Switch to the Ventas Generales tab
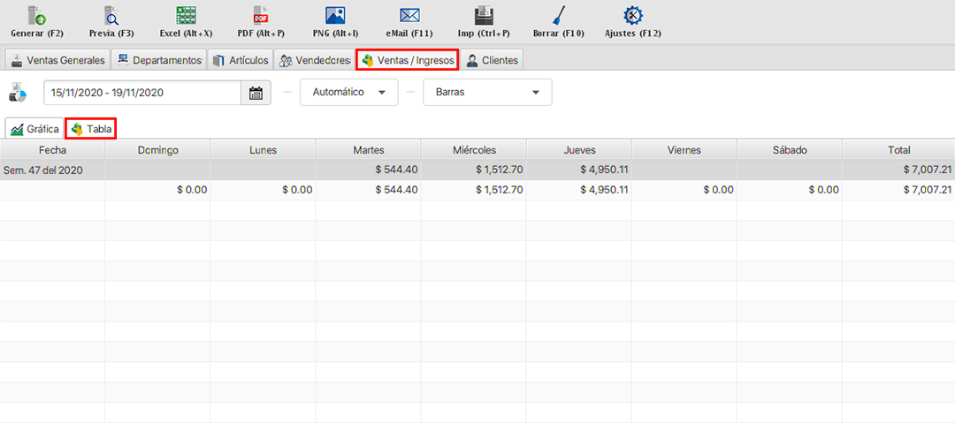Image resolution: width=955 pixels, height=423 pixels. [x=57, y=61]
